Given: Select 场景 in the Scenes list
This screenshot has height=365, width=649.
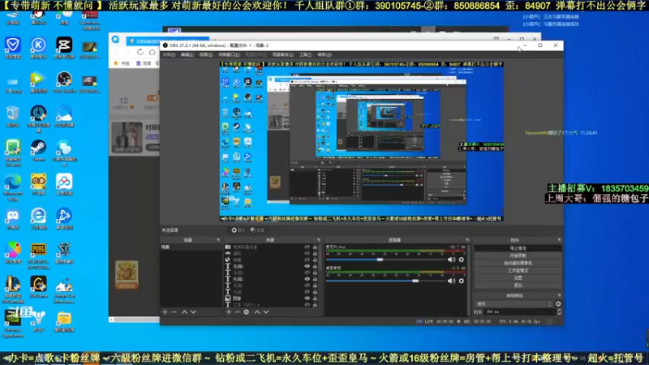Looking at the screenshot, I should coord(191,247).
